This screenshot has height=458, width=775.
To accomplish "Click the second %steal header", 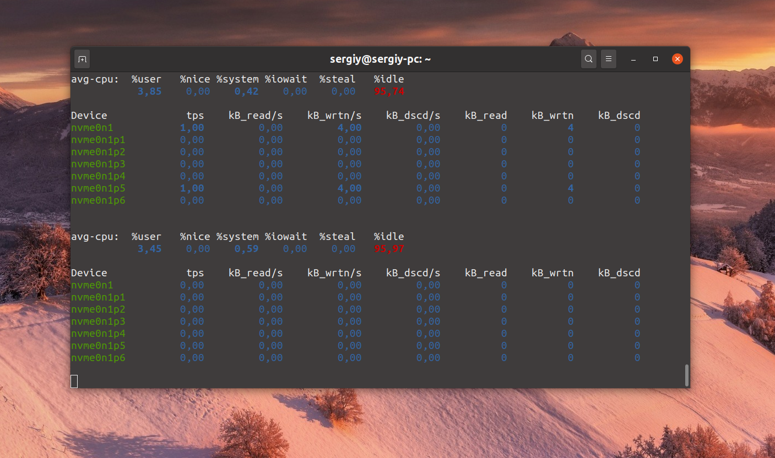I will pyautogui.click(x=337, y=237).
